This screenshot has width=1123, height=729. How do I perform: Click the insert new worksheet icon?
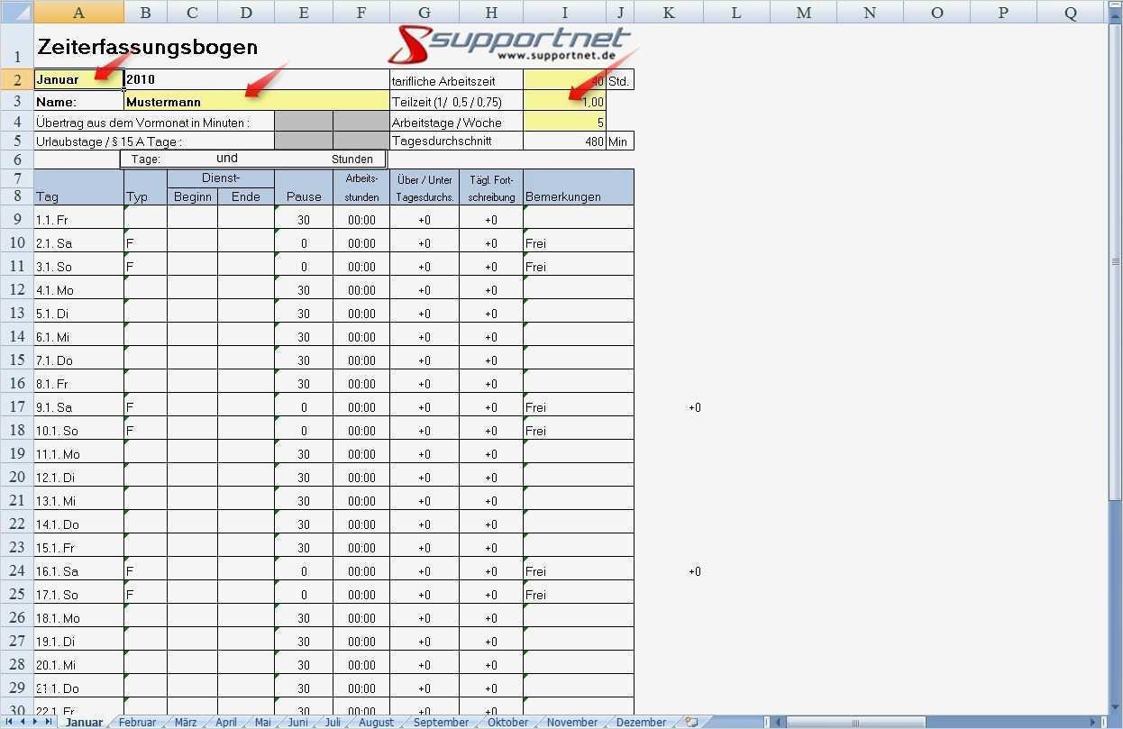tap(690, 721)
